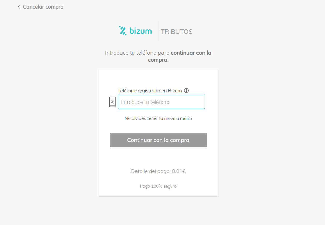
Task: Click the Teléfono registrado en Bizum label
Action: [x=150, y=91]
